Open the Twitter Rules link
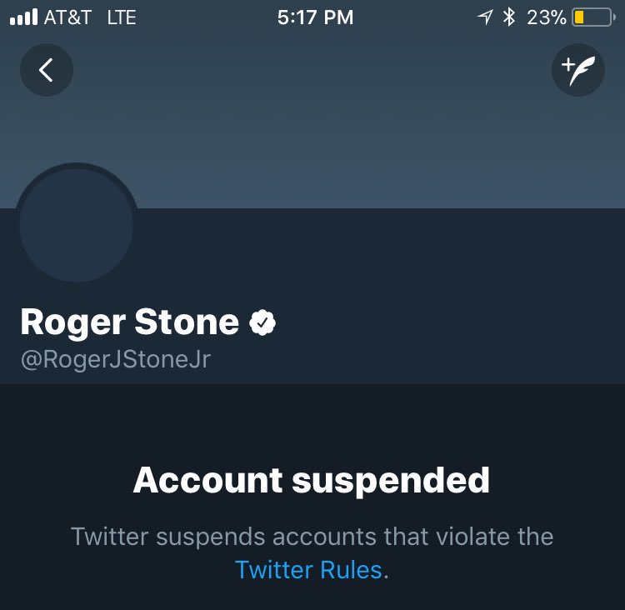Screen dimensions: 625x610 pos(308,570)
